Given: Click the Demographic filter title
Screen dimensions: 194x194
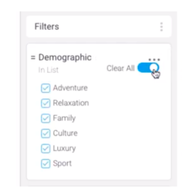Looking at the screenshot, I should (x=65, y=57).
